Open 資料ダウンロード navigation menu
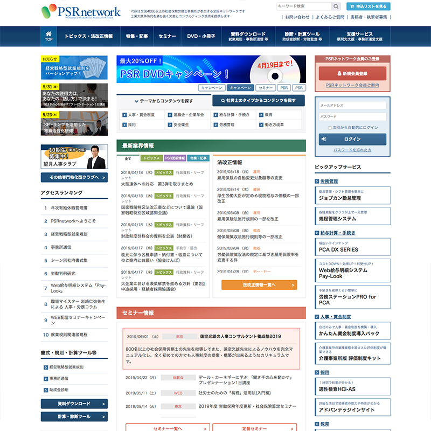 click(x=248, y=36)
